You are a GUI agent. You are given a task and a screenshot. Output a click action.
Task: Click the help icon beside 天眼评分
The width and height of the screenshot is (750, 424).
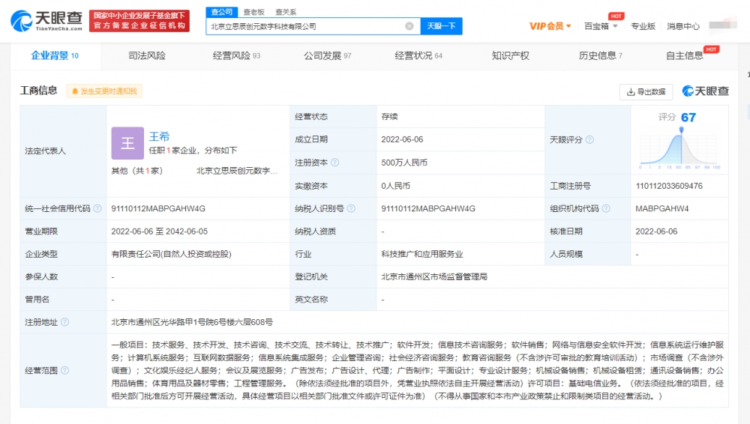coord(589,139)
